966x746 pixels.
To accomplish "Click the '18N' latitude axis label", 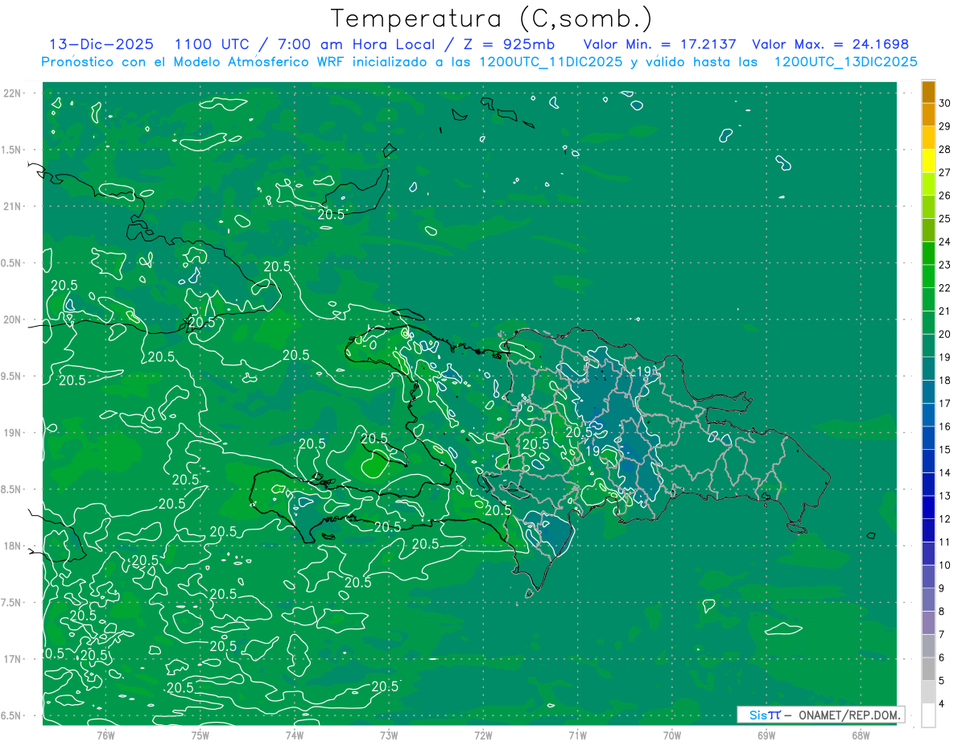I will 11,546.
